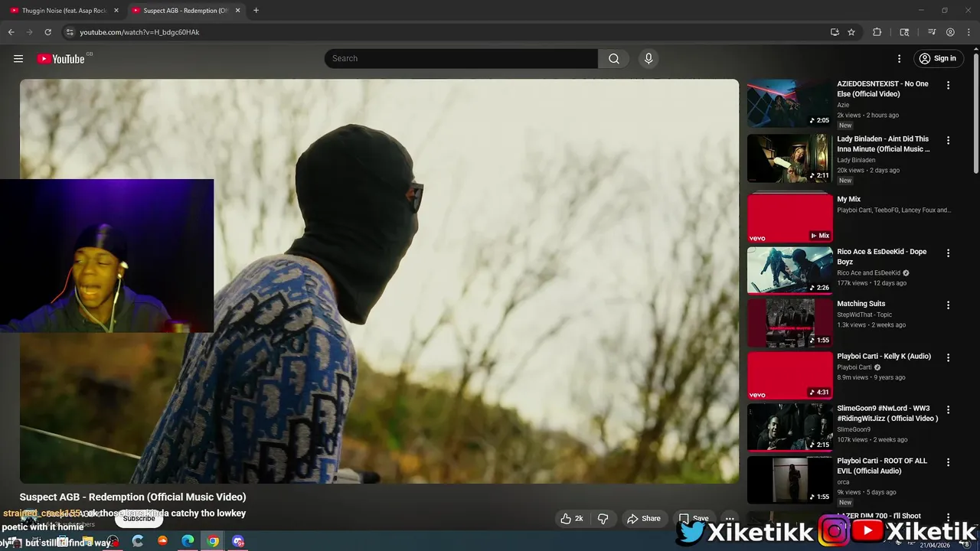980x551 pixels.
Task: Click the search magnifier button
Action: 614,59
